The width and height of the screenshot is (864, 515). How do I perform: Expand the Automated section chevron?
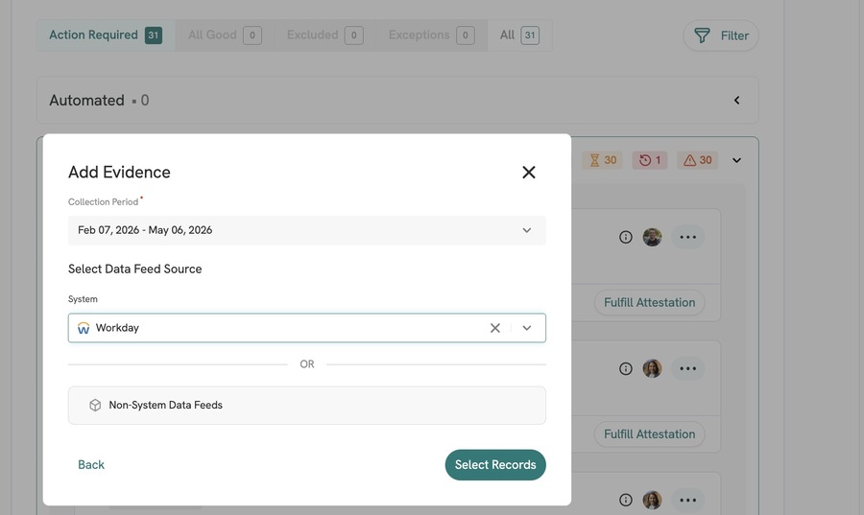tap(736, 100)
